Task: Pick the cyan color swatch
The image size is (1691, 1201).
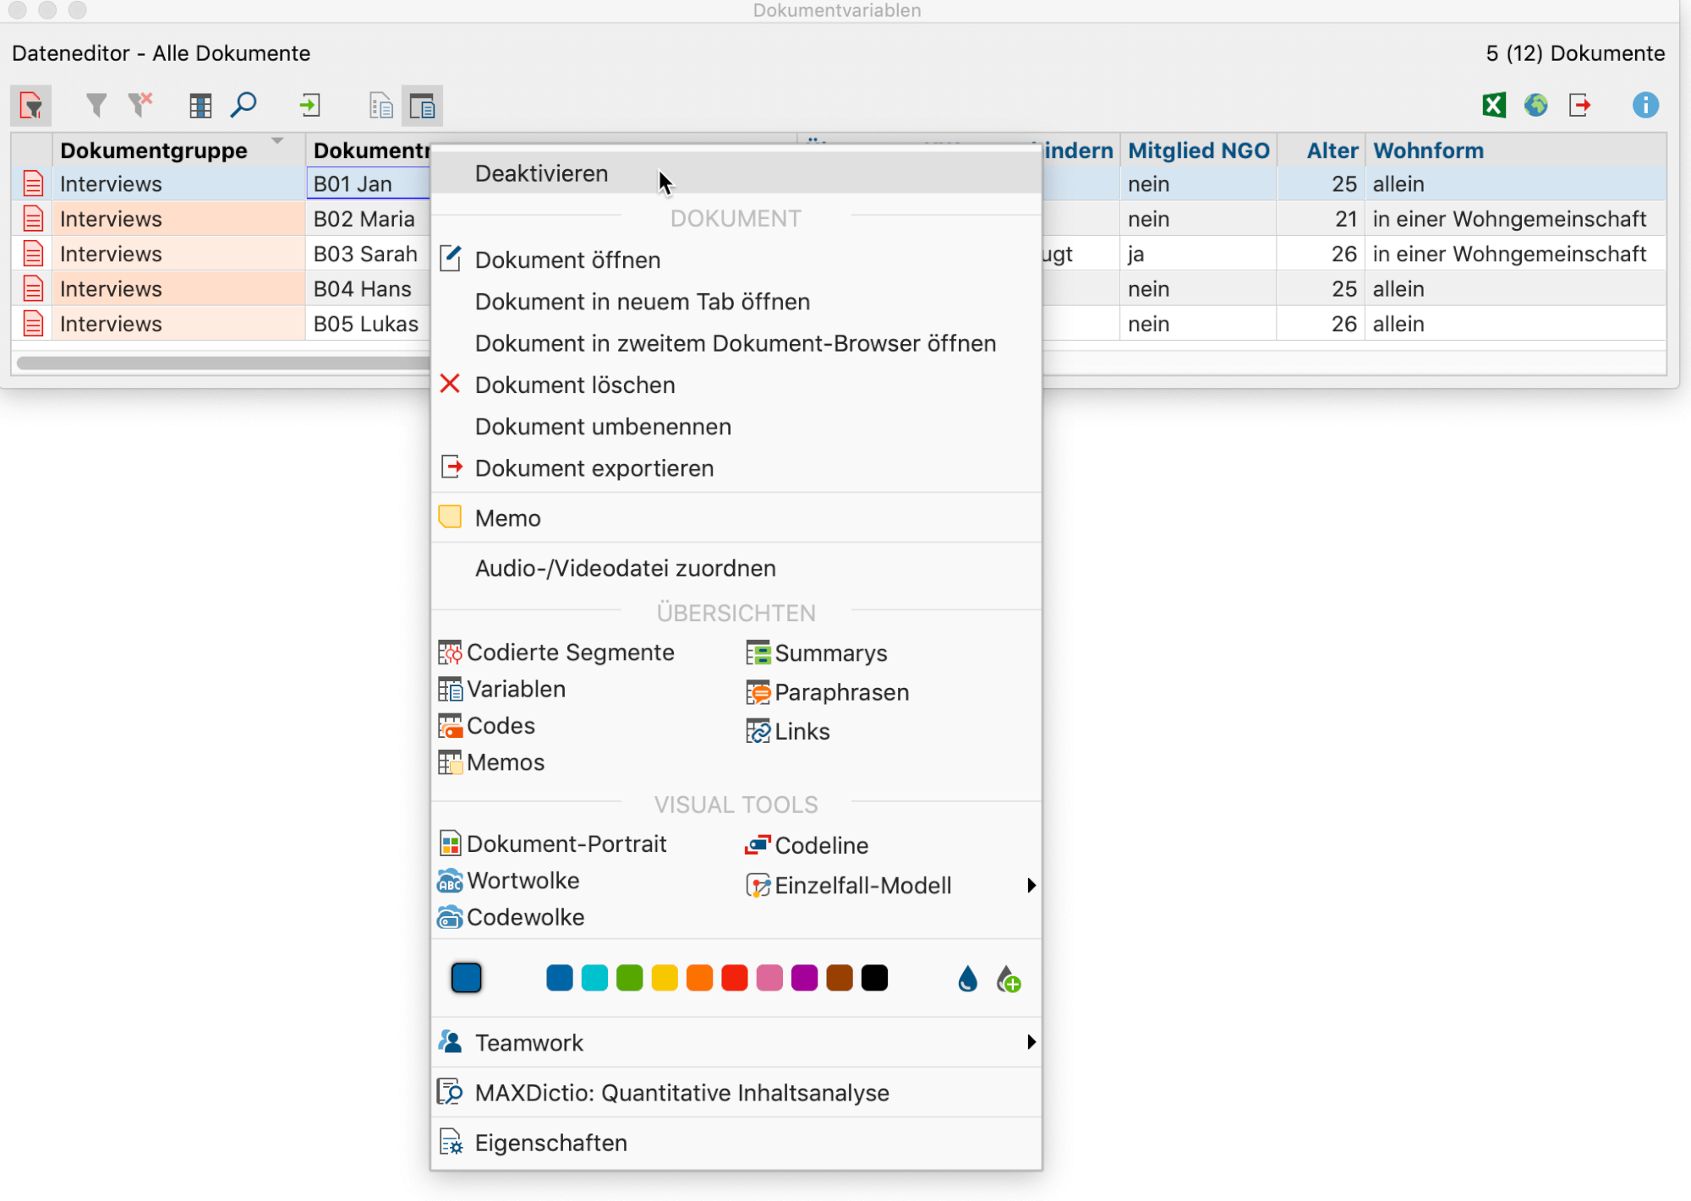Action: coord(594,978)
